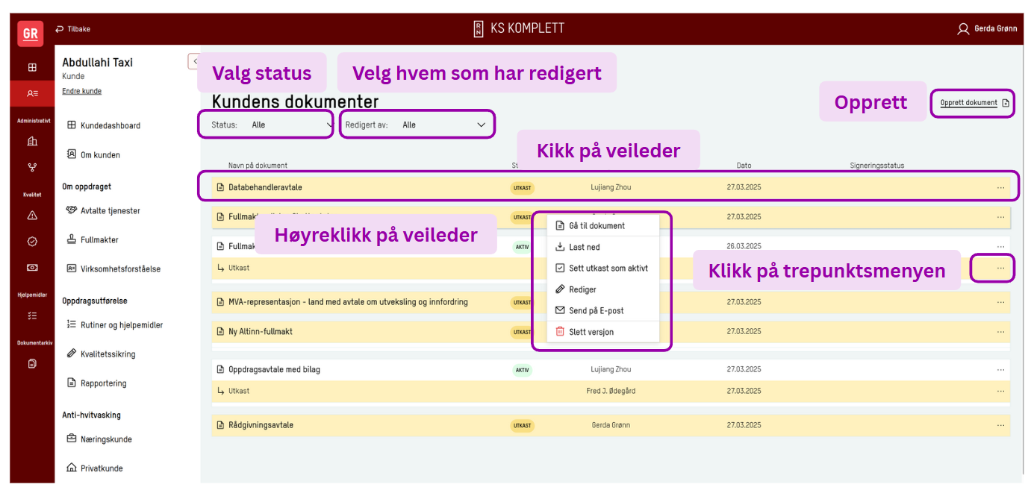Click the Signeringsstatus column header
1034x496 pixels.
coord(876,166)
